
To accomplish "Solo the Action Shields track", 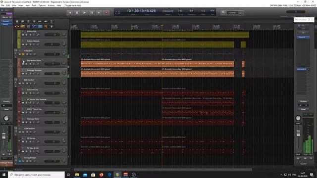I will [26, 44].
